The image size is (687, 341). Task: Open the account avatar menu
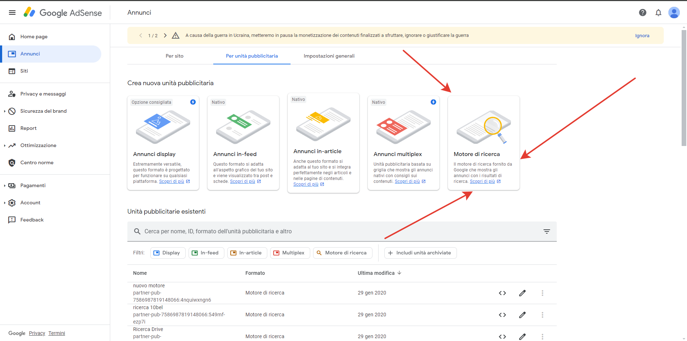(674, 13)
